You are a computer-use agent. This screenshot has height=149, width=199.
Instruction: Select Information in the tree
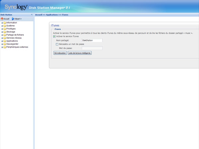(12, 23)
